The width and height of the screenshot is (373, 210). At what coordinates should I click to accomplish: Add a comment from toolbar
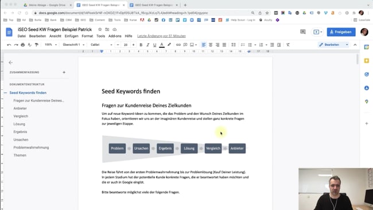tap(185, 45)
